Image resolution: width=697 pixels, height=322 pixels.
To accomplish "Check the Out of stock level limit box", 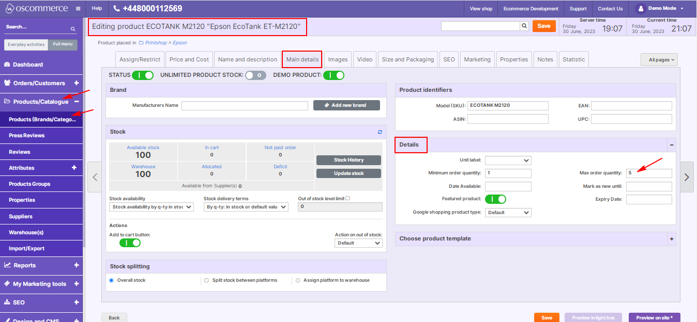I will (x=347, y=198).
